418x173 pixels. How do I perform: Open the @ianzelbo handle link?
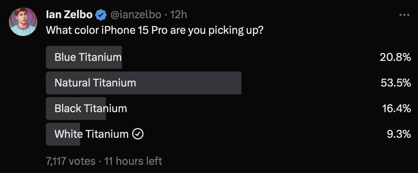(x=137, y=15)
